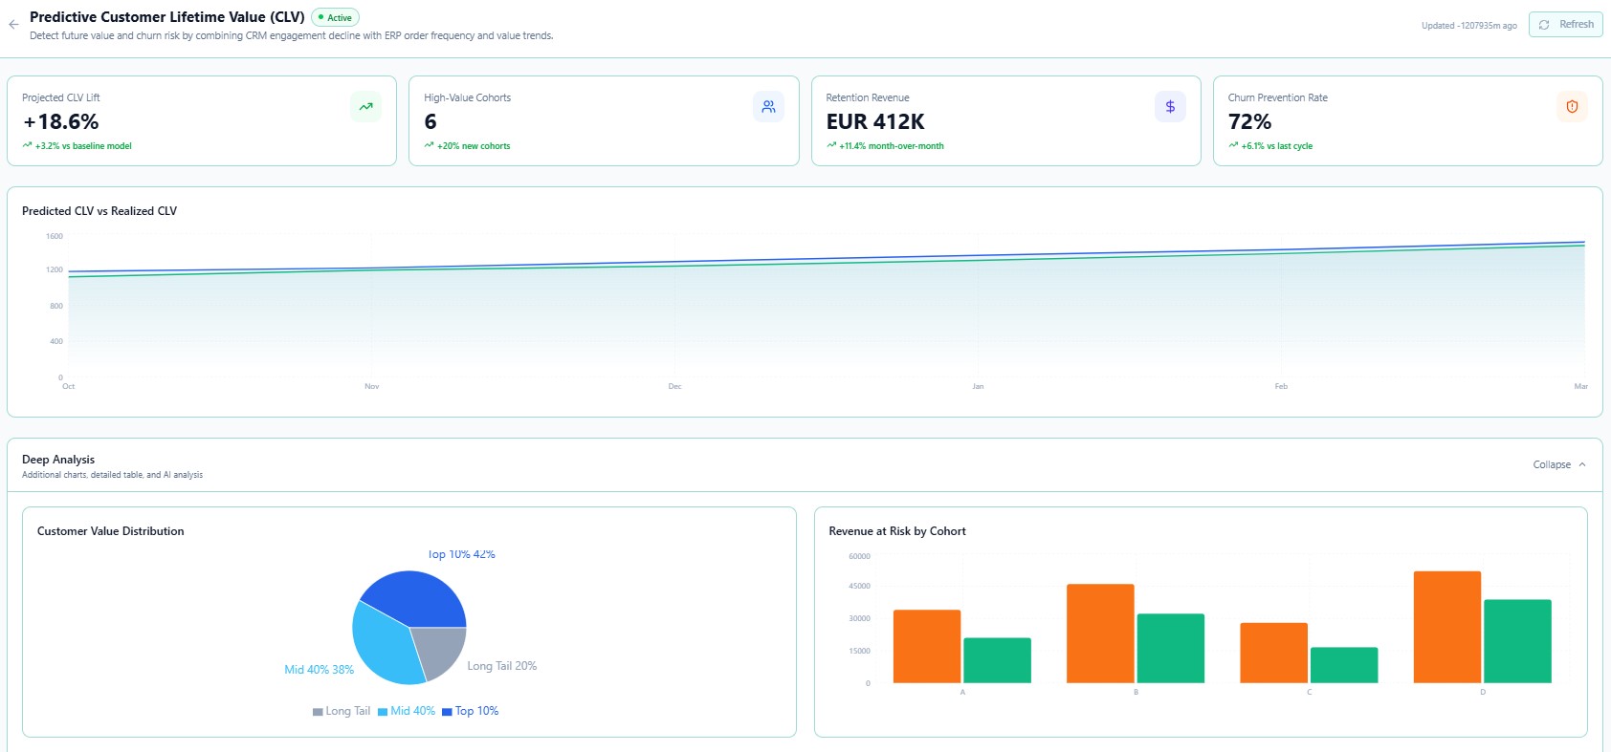1611x752 pixels.
Task: Toggle the Top 10% legend item
Action: [x=471, y=711]
